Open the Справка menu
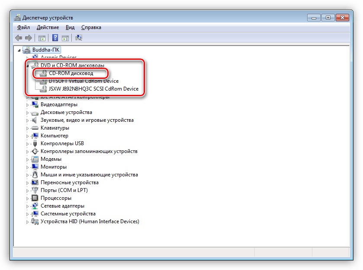Viewport: 363px width, 270px height. (91, 27)
